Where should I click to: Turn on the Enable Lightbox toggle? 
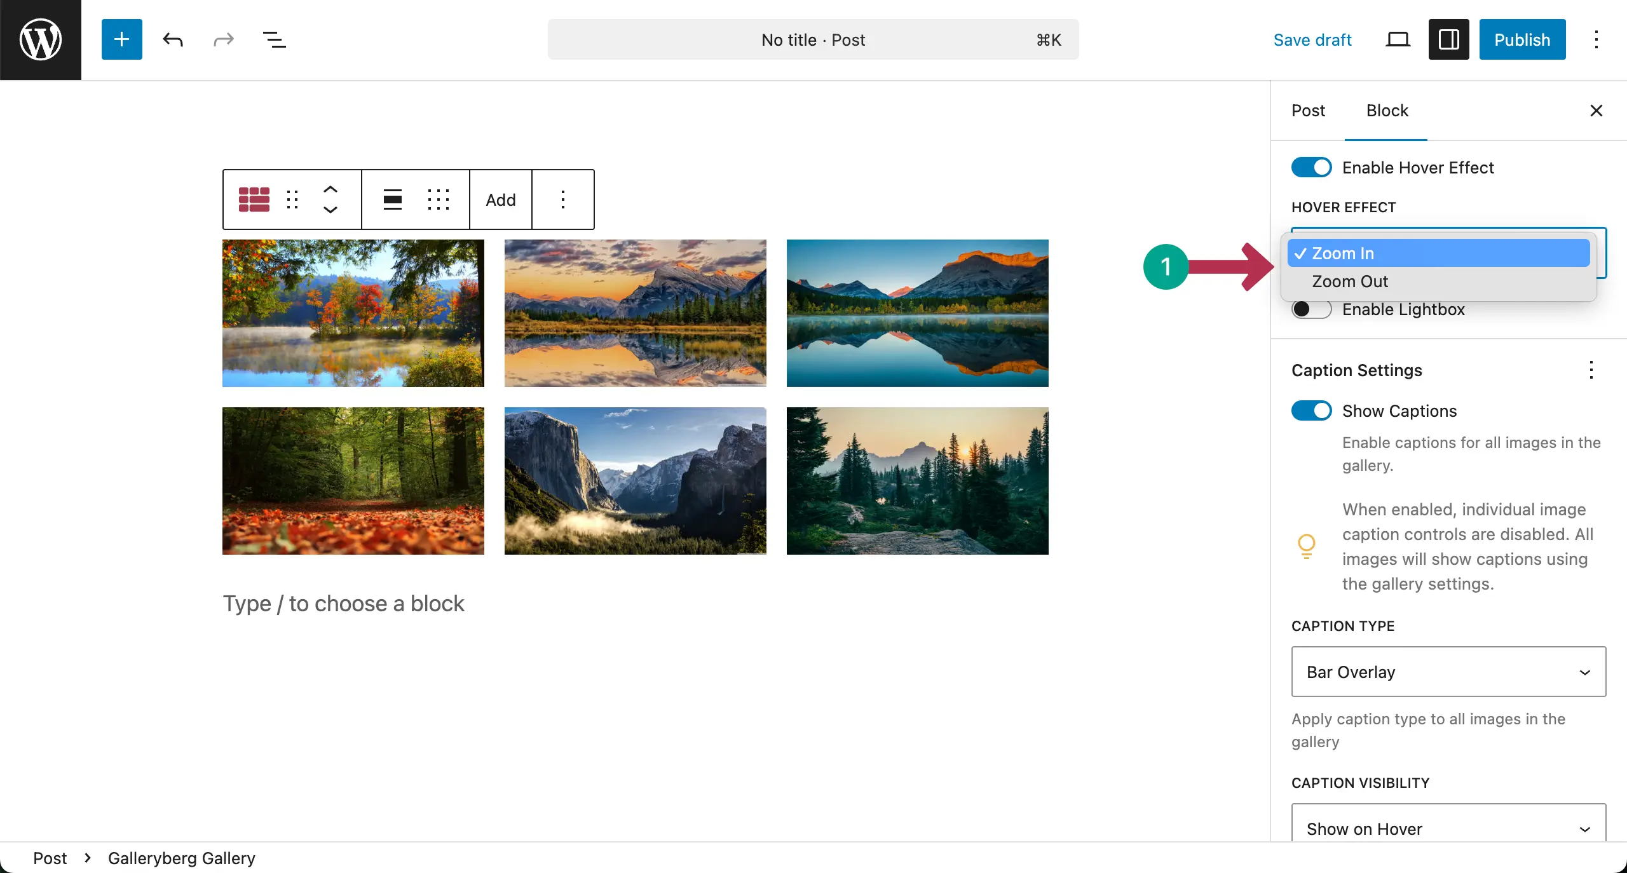pos(1311,309)
